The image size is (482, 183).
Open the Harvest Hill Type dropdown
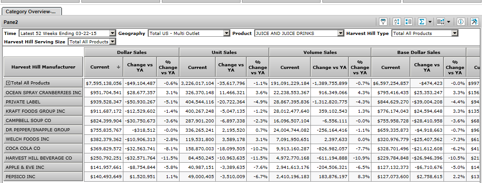click(455, 33)
